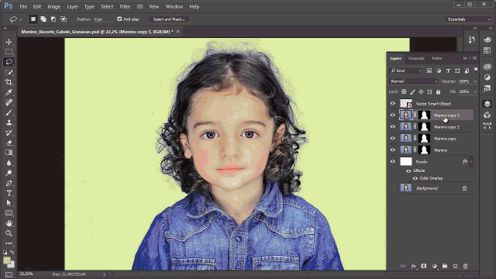Image resolution: width=496 pixels, height=279 pixels.
Task: Open the Image menu
Action: [x=53, y=6]
